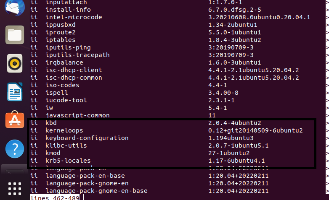Click the kbd package name

point(51,123)
